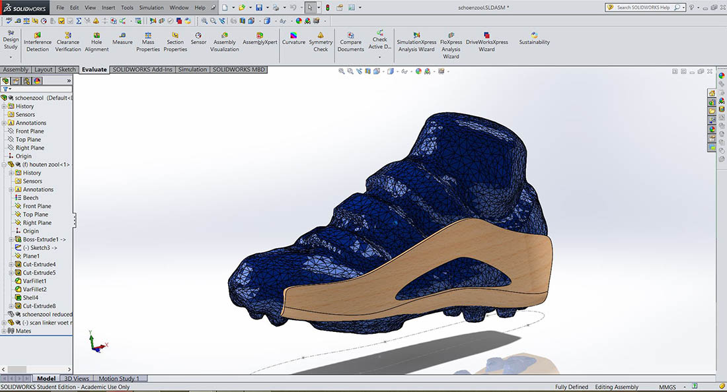
Task: Run the Hole Alignment check
Action: (x=96, y=42)
